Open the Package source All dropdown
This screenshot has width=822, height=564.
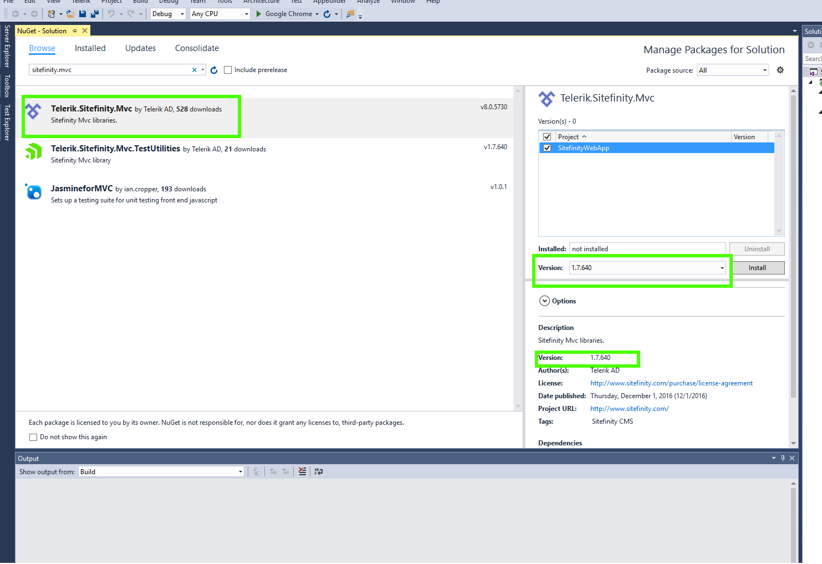coord(733,70)
